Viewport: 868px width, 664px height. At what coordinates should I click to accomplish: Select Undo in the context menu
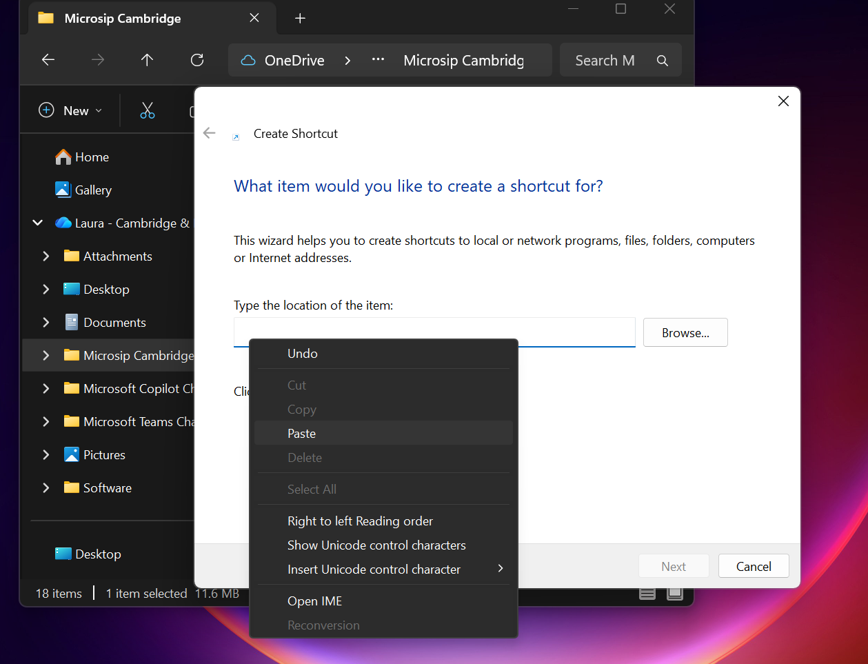click(303, 354)
